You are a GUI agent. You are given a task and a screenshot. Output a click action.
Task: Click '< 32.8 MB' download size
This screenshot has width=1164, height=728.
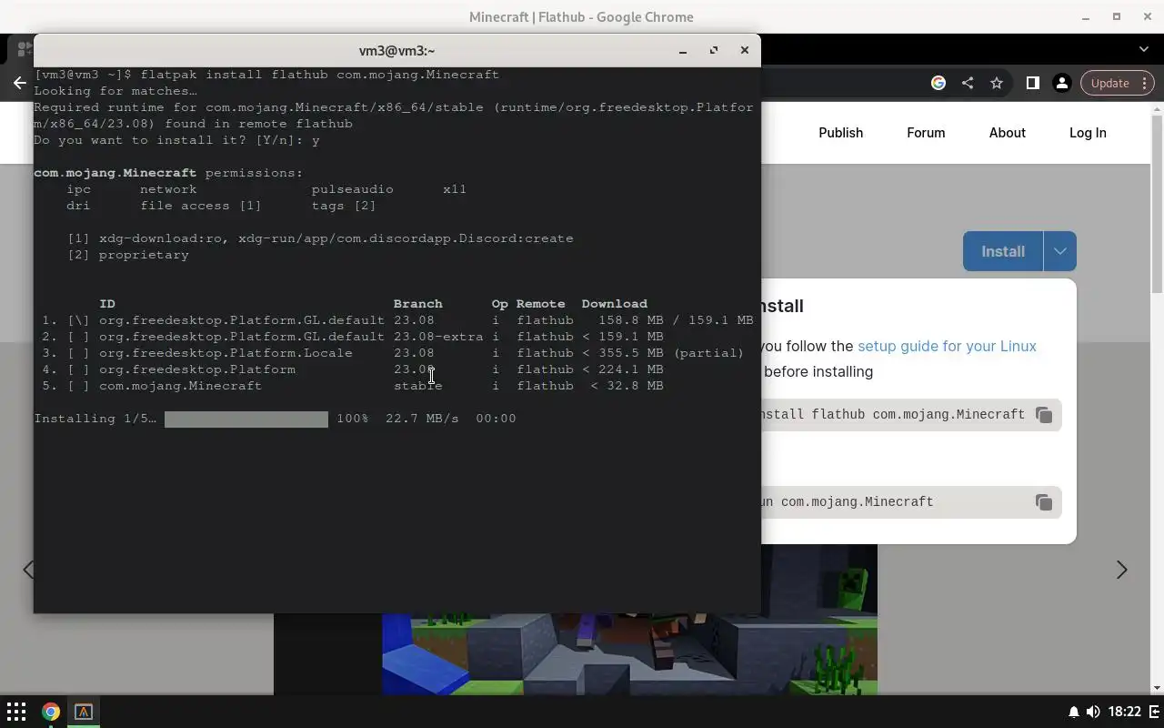pos(627,386)
